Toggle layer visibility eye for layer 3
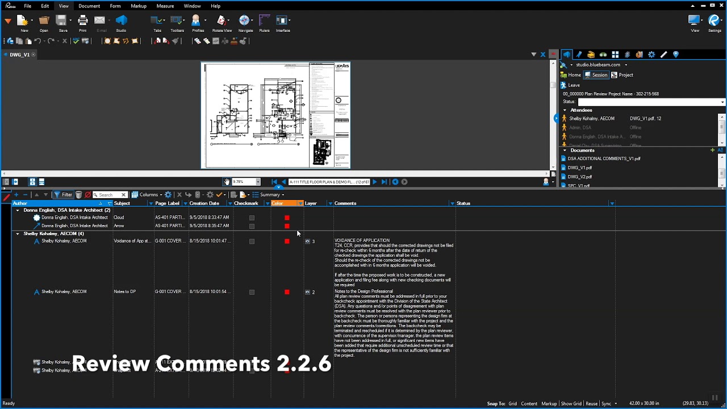This screenshot has height=409, width=727. coord(307,241)
